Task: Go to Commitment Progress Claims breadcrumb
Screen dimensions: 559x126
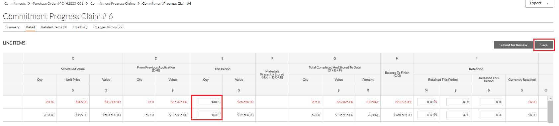Action: click(113, 3)
